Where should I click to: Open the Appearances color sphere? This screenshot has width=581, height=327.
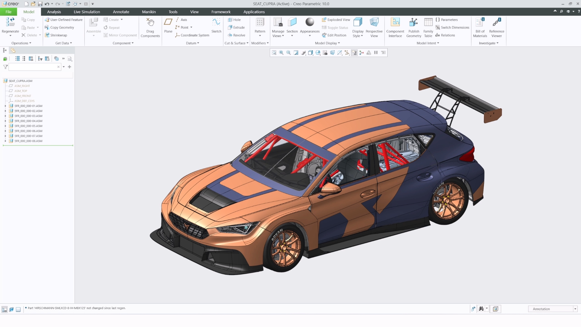(x=310, y=22)
